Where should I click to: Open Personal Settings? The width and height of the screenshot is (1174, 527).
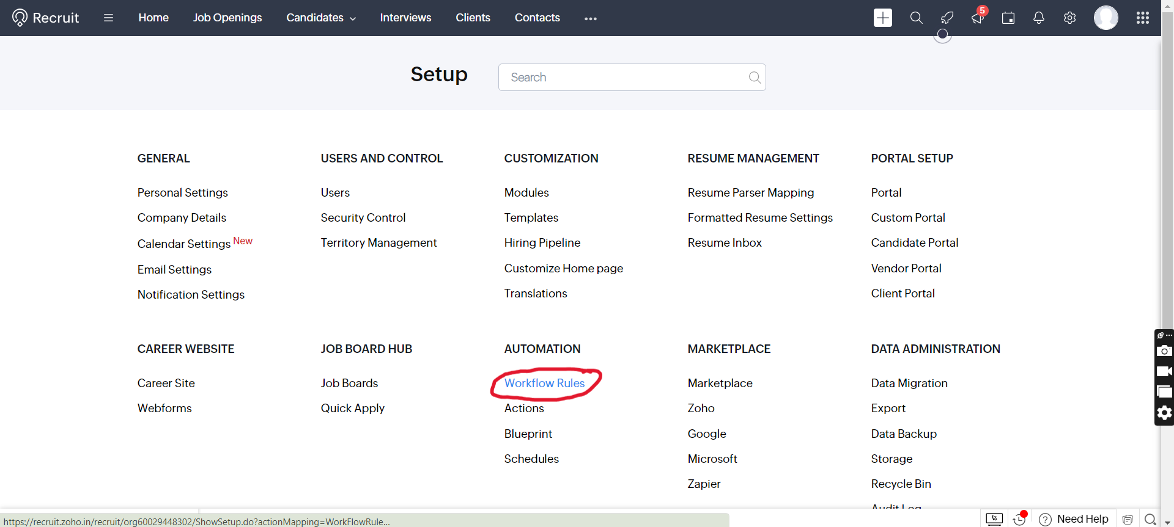tap(182, 192)
